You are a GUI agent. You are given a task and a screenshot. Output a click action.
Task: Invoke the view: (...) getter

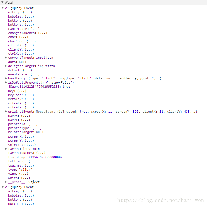pyautogui.click(x=24, y=174)
